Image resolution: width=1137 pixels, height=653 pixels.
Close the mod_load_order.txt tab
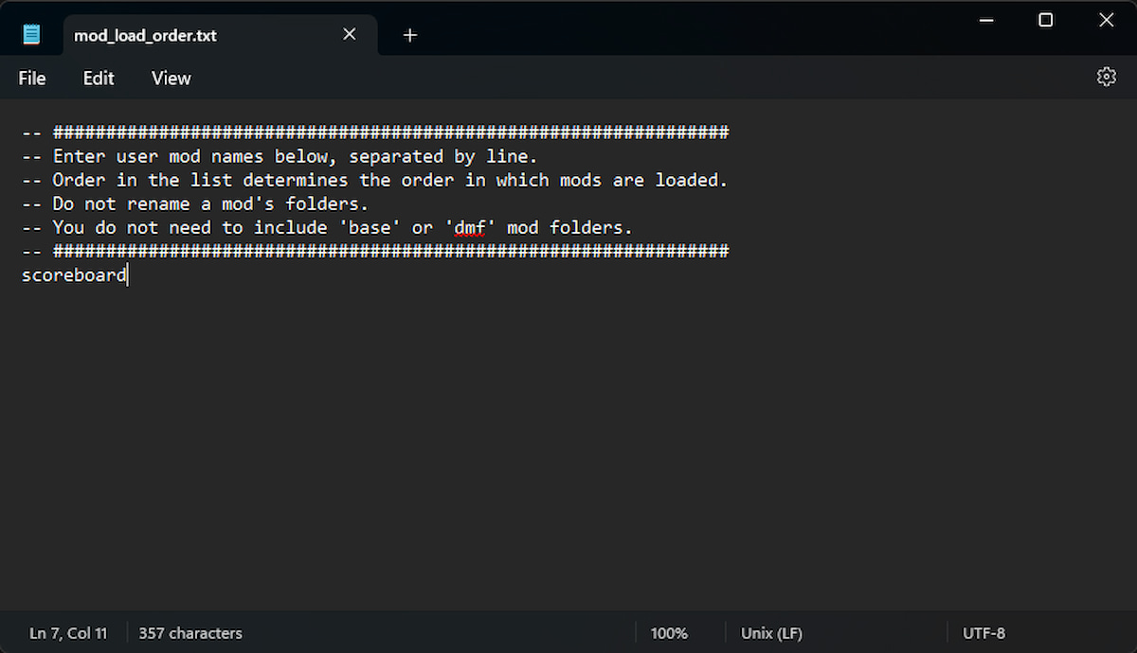click(x=350, y=35)
